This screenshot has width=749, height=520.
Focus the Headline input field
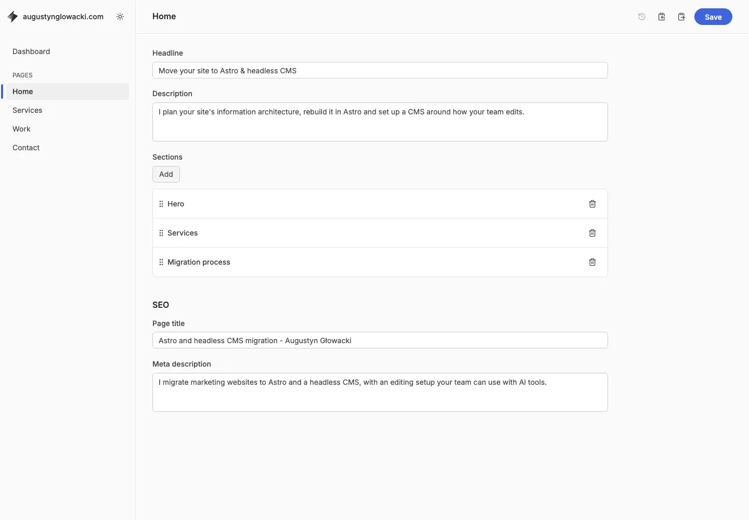(380, 70)
